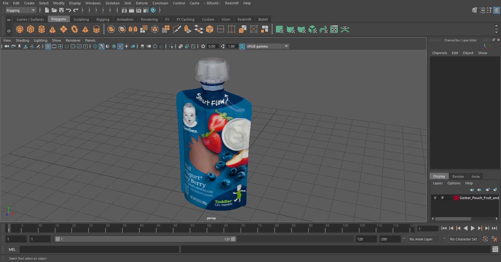Open the shelf menu button beside tabs

pyautogui.click(x=9, y=20)
